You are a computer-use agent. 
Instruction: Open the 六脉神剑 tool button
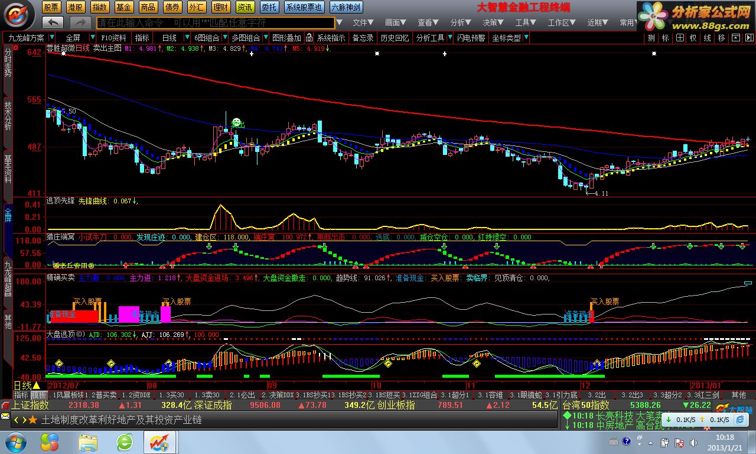pos(346,7)
